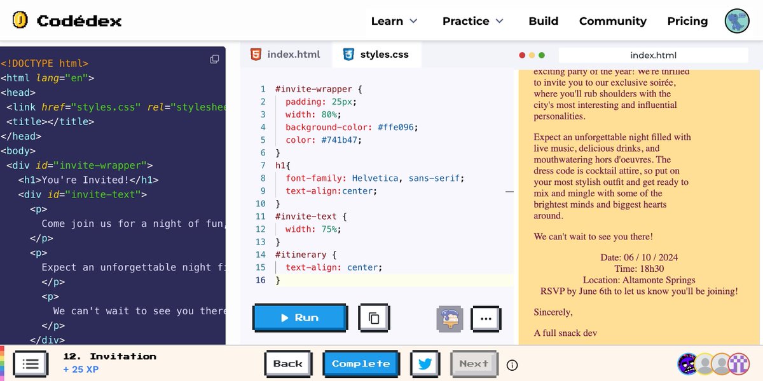Click the yellow-ringed gray avatar
This screenshot has width=763, height=381.
705,364
